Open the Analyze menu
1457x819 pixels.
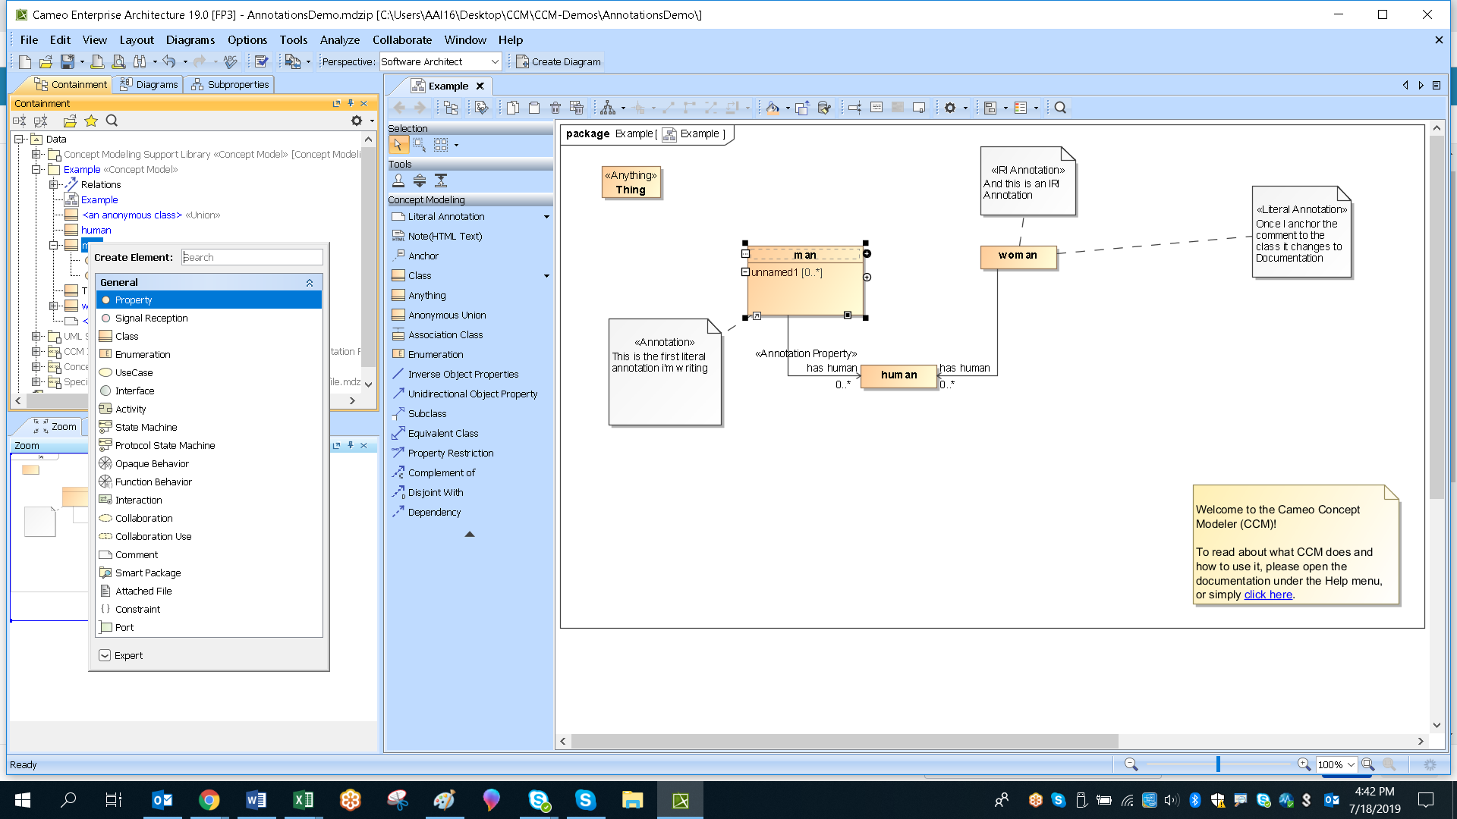tap(339, 40)
